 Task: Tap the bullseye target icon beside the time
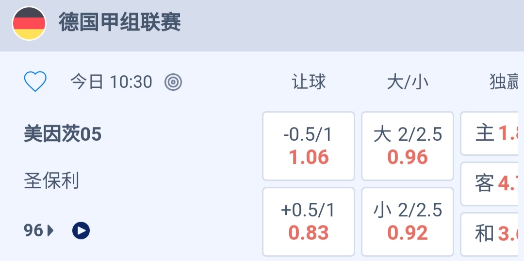point(173,82)
